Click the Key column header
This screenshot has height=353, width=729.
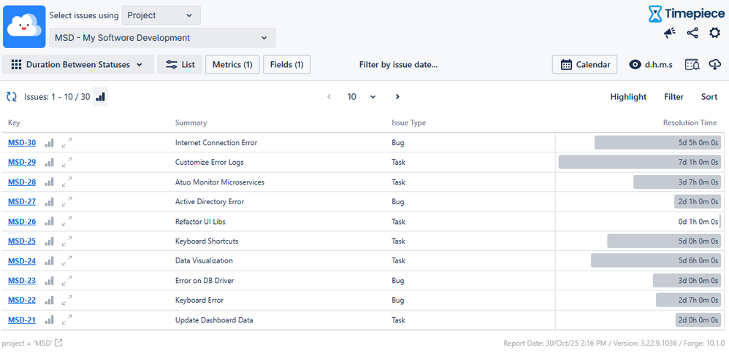[x=14, y=123]
